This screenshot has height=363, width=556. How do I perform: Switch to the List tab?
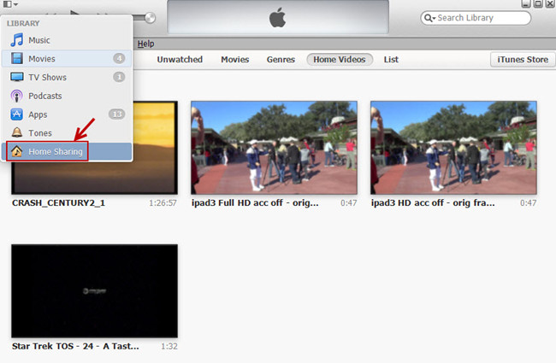coord(391,59)
